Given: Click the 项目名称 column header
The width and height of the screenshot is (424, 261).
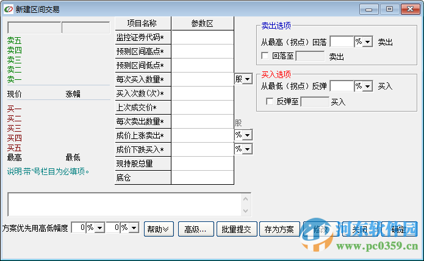Looking at the screenshot, I should pos(143,23).
